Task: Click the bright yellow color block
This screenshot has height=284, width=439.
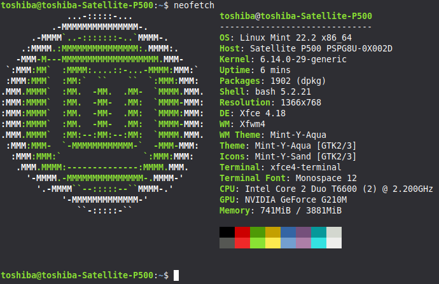Action: [x=273, y=243]
